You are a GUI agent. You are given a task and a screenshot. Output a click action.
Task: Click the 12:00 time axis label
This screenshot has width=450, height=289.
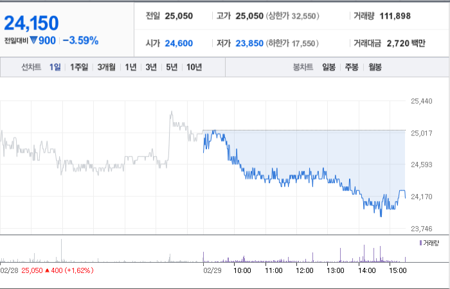coord(305,270)
